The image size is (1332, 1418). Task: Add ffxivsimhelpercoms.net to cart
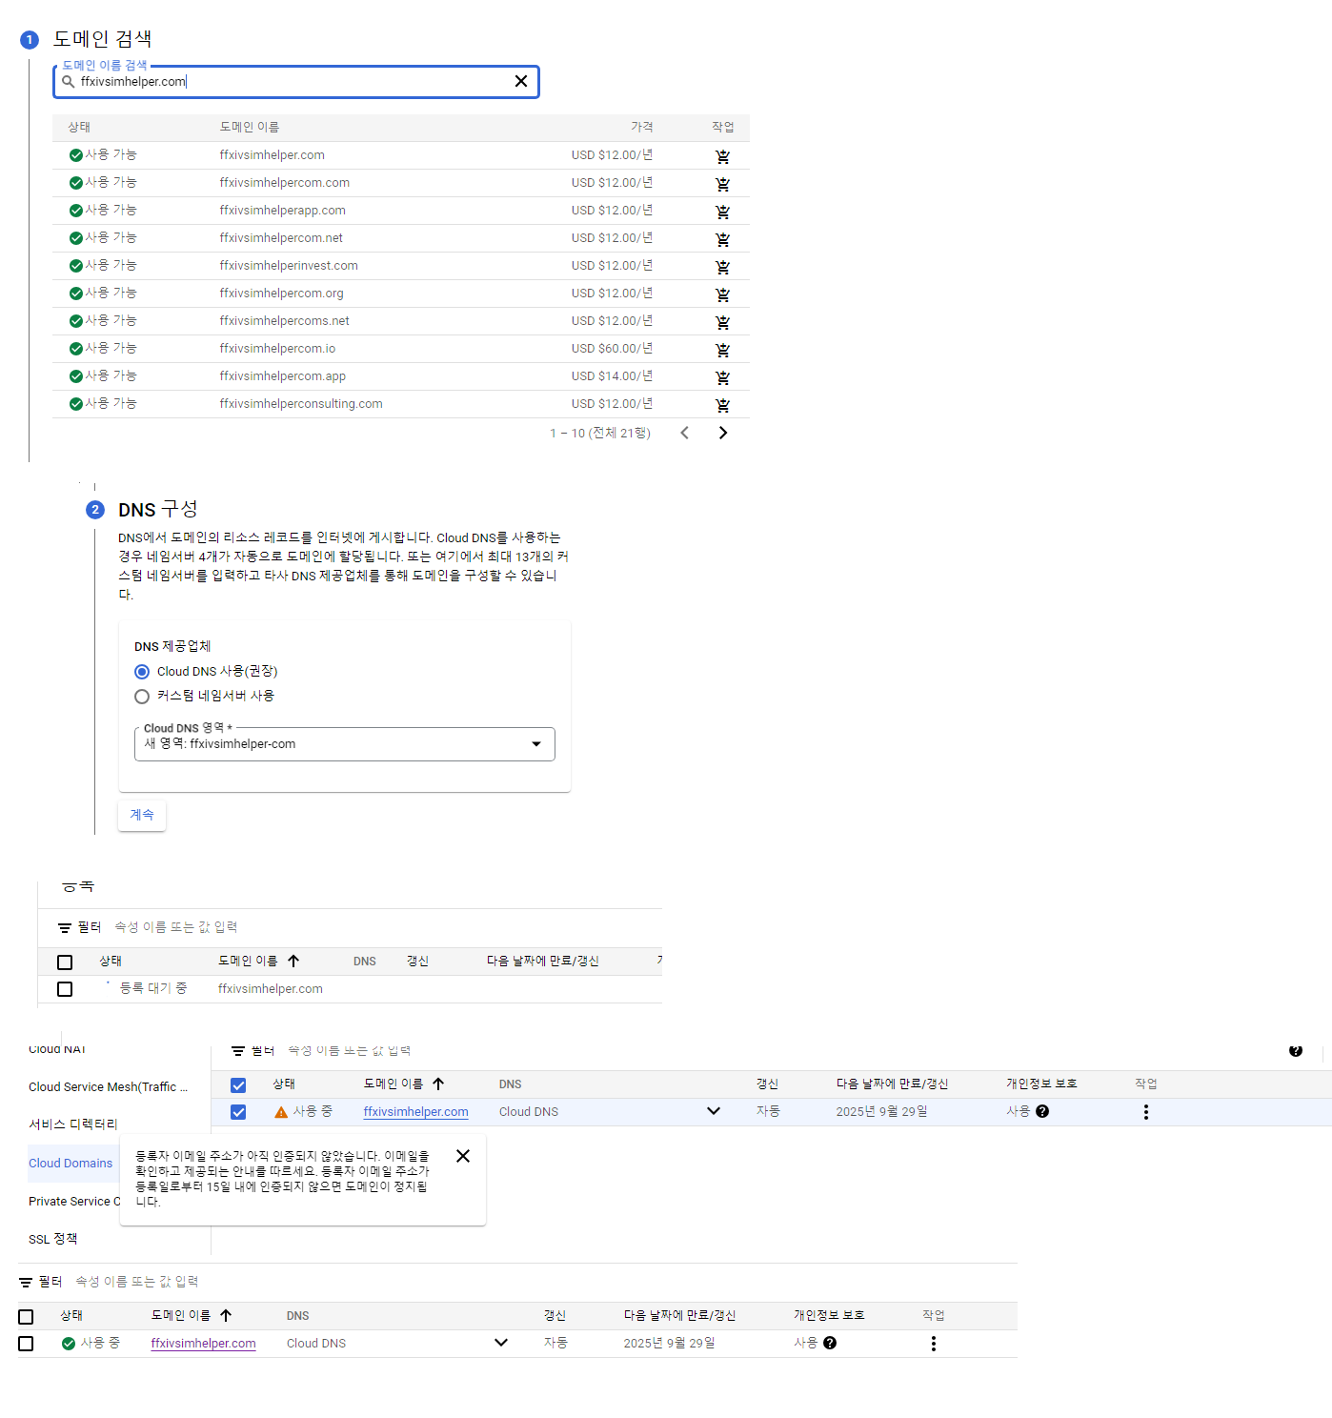tap(723, 322)
